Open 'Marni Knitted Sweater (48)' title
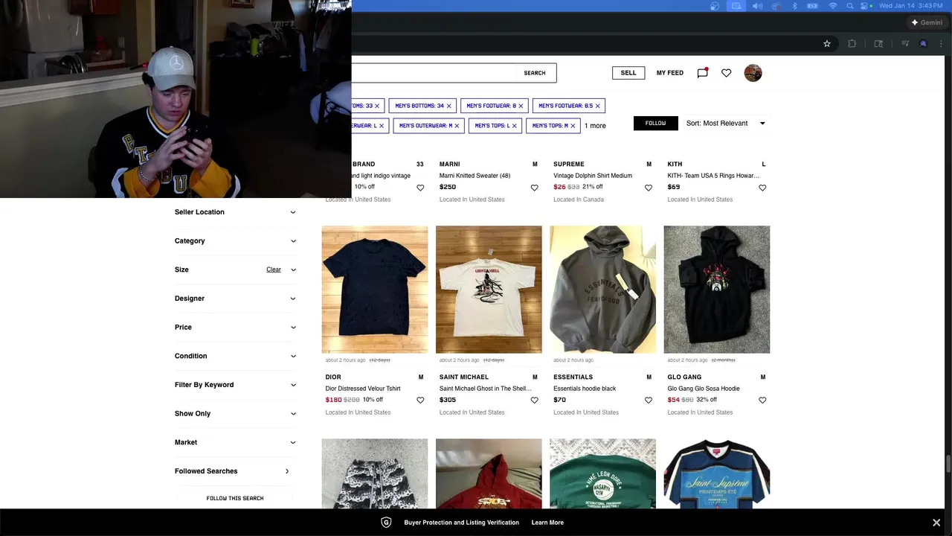 475,176
